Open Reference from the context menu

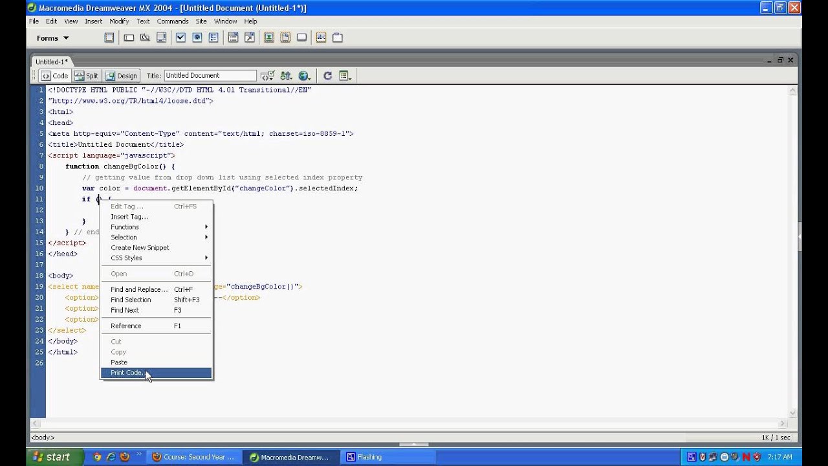pos(157,326)
